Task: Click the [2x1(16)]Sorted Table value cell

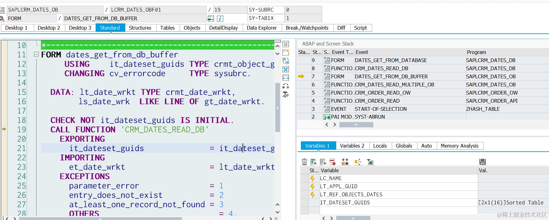Action: 513,203
